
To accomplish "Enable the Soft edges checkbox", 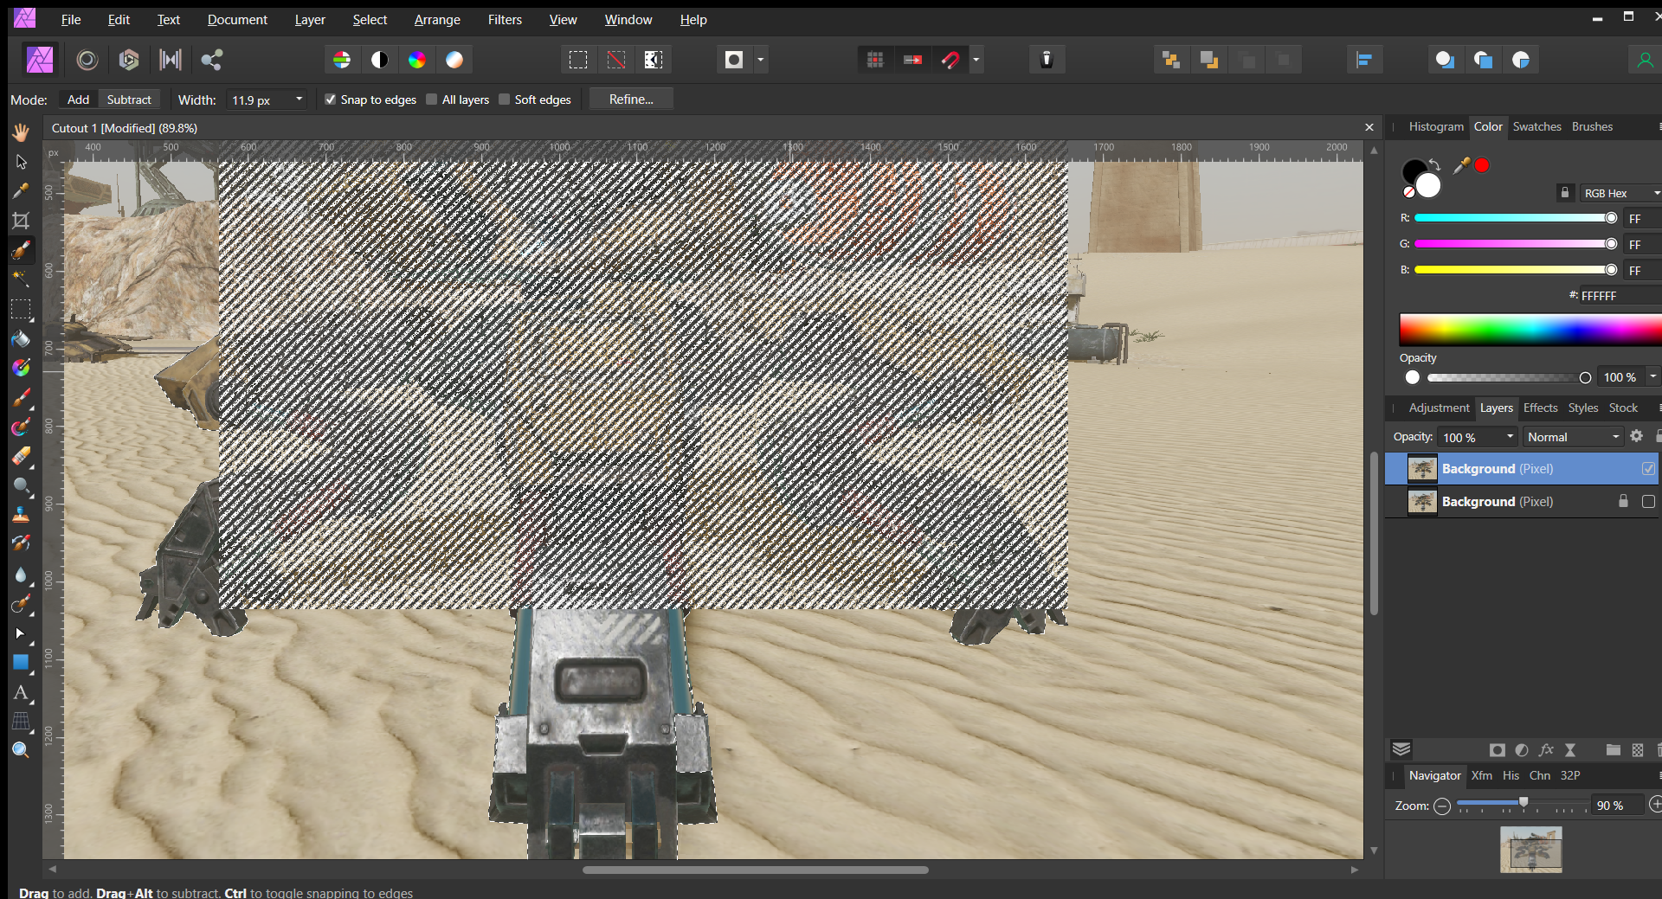I will coord(505,100).
